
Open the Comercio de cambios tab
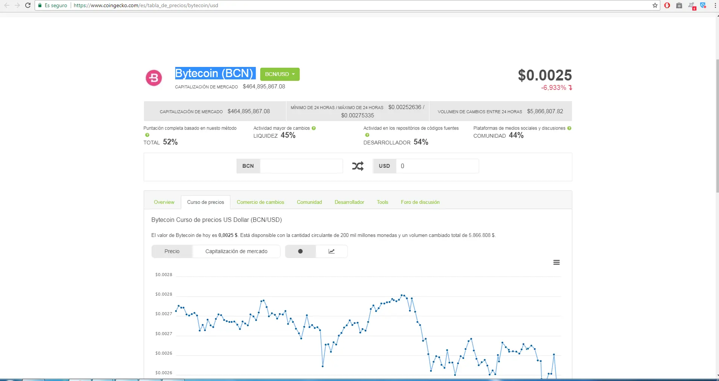pyautogui.click(x=260, y=202)
